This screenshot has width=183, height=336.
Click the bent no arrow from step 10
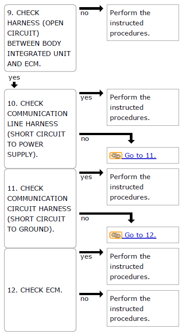(107, 138)
